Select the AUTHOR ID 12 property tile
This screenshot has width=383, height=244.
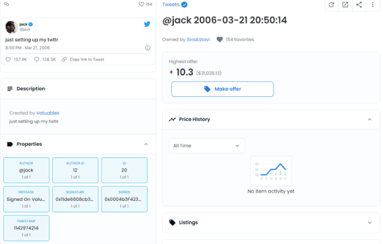click(x=75, y=170)
